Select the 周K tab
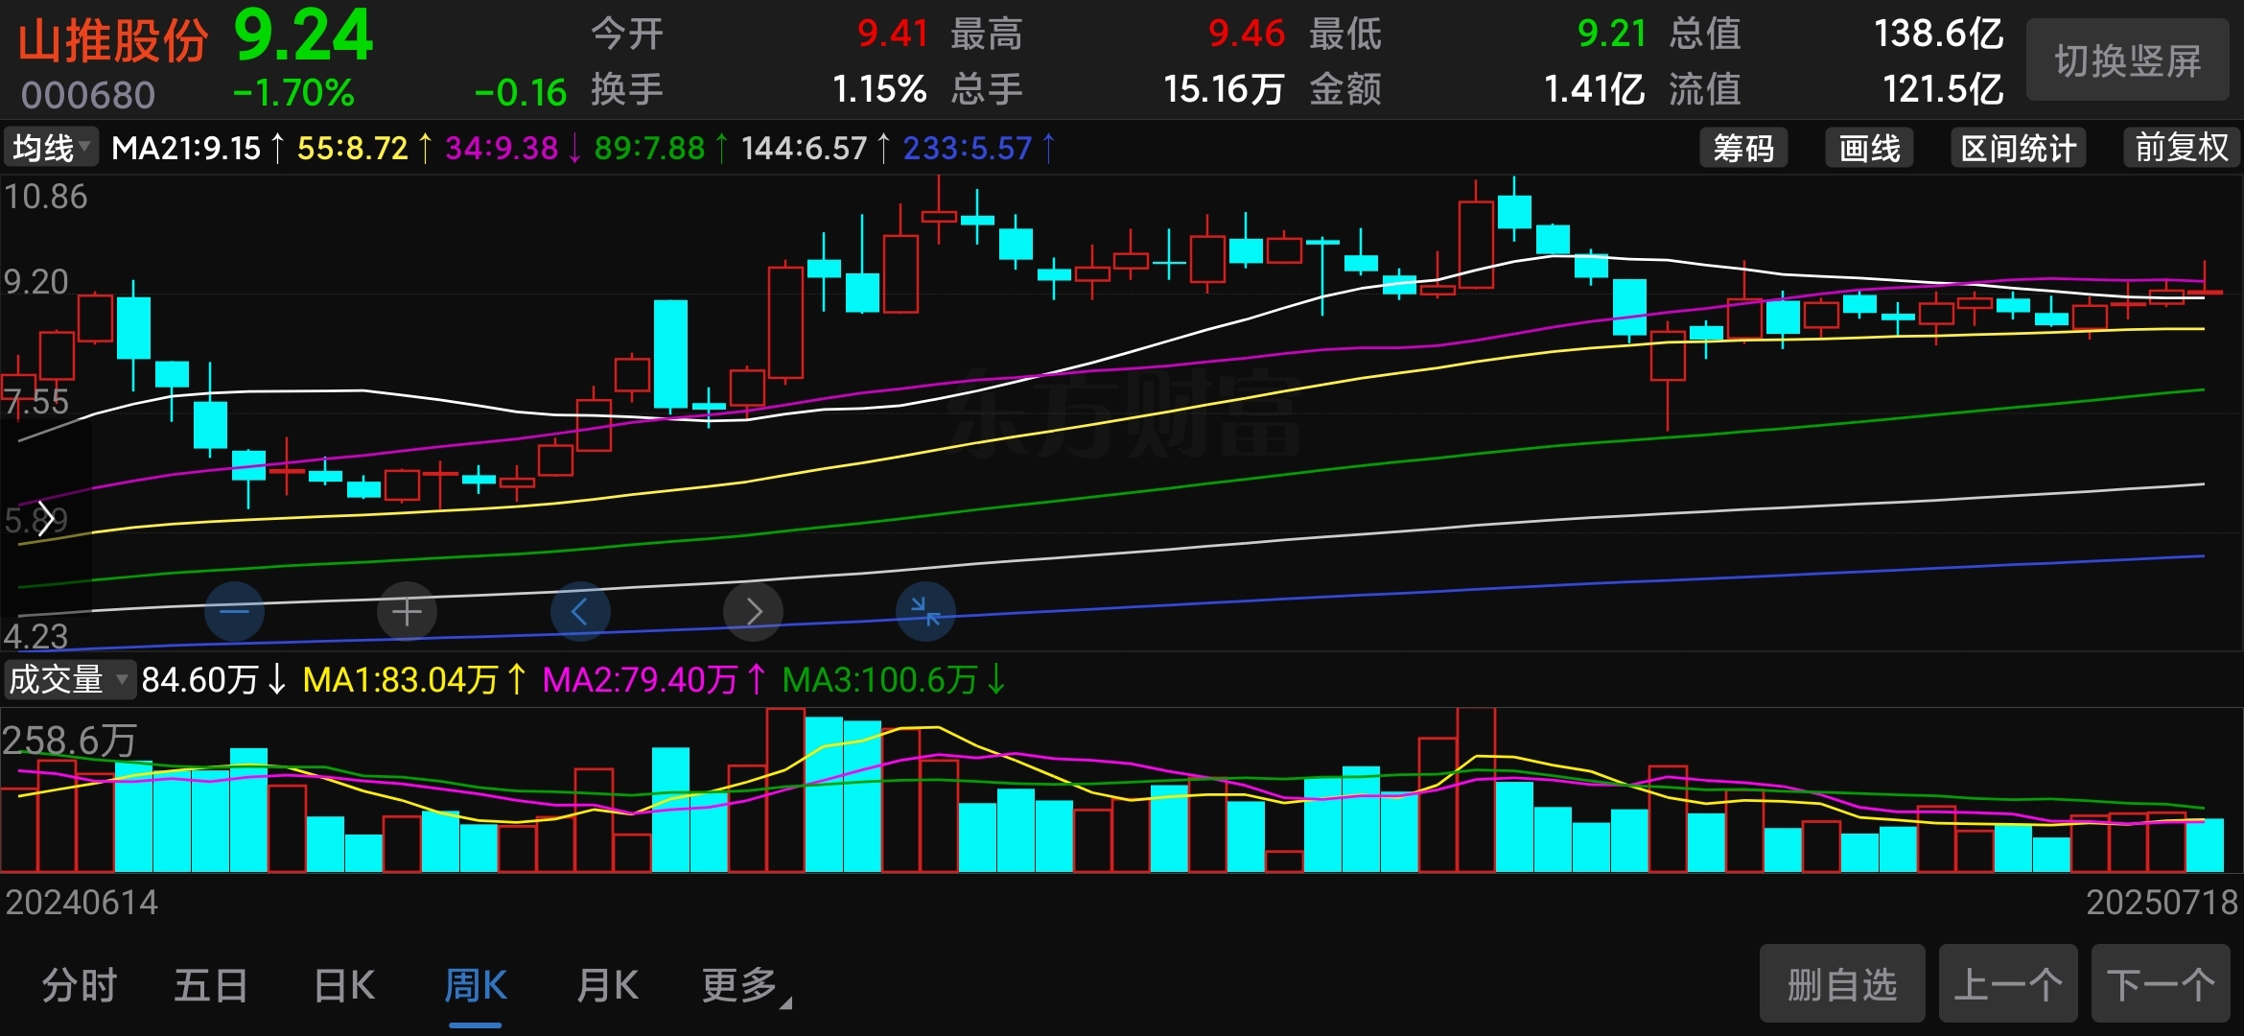Viewport: 2244px width, 1036px height. point(476,985)
